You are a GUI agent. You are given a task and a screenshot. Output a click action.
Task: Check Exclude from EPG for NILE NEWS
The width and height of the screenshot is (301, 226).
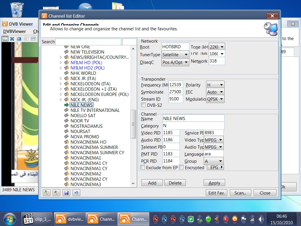coord(143,167)
